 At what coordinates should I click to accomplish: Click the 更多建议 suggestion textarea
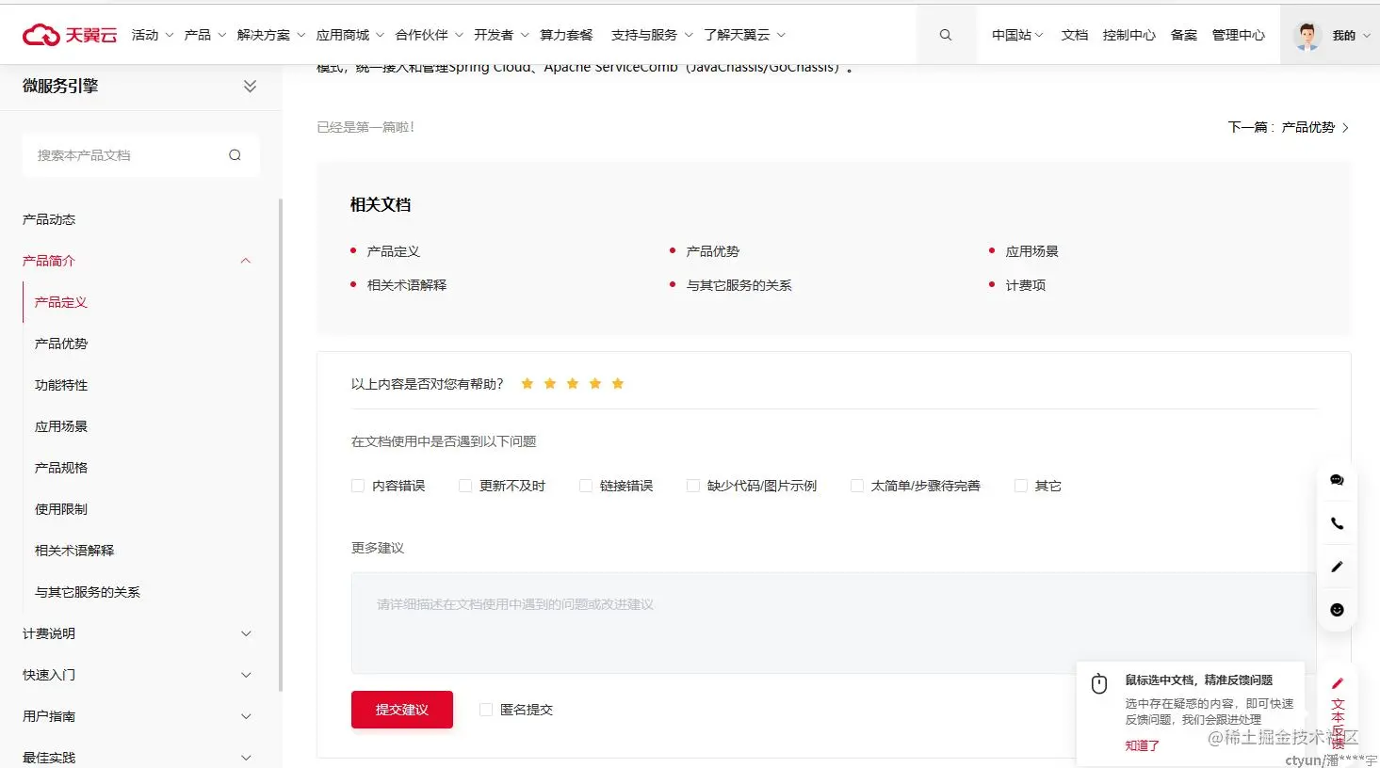tap(834, 623)
